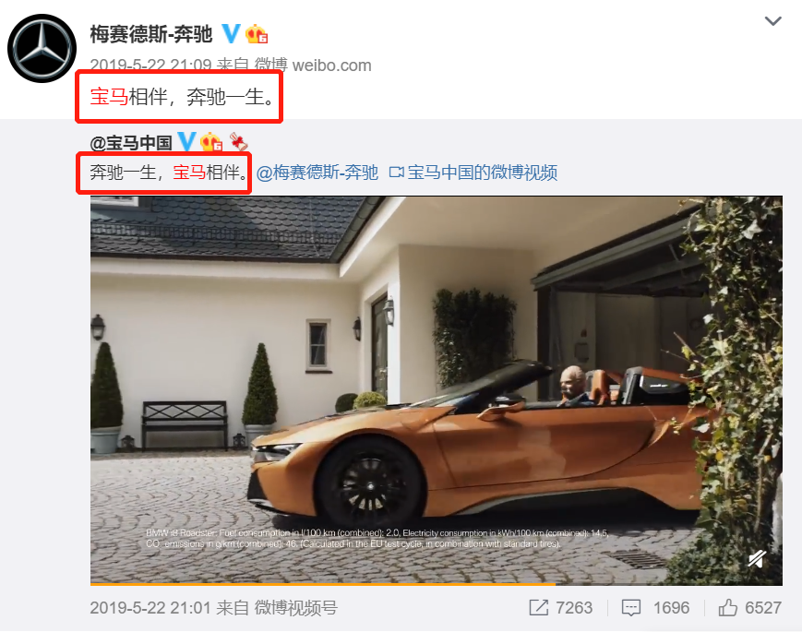Open the 2019-5-22 21:01 original post timestamp
The image size is (802, 632).
pyautogui.click(x=150, y=608)
